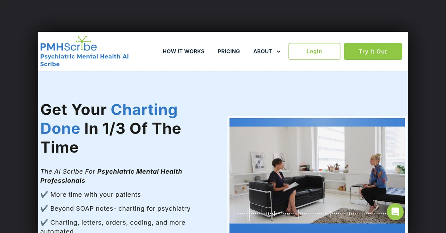Click the blue Charting Done headline text
446x233 pixels.
(109, 119)
